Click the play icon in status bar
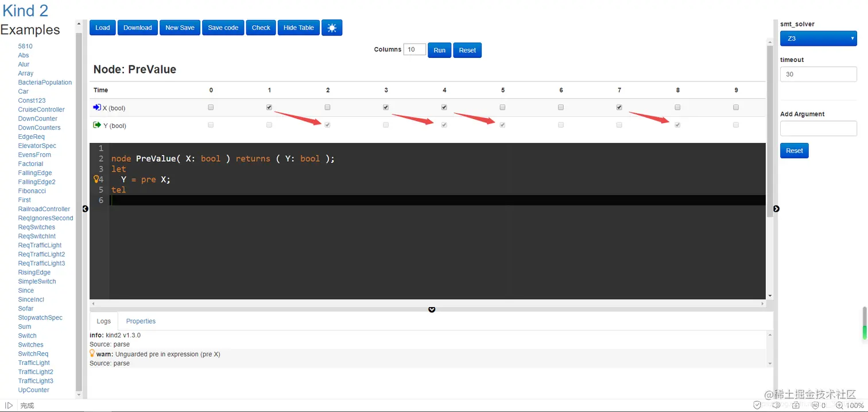 click(x=9, y=405)
